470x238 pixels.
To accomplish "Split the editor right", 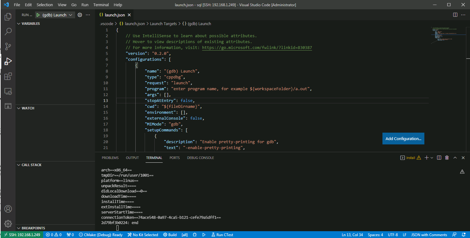I will point(455,15).
